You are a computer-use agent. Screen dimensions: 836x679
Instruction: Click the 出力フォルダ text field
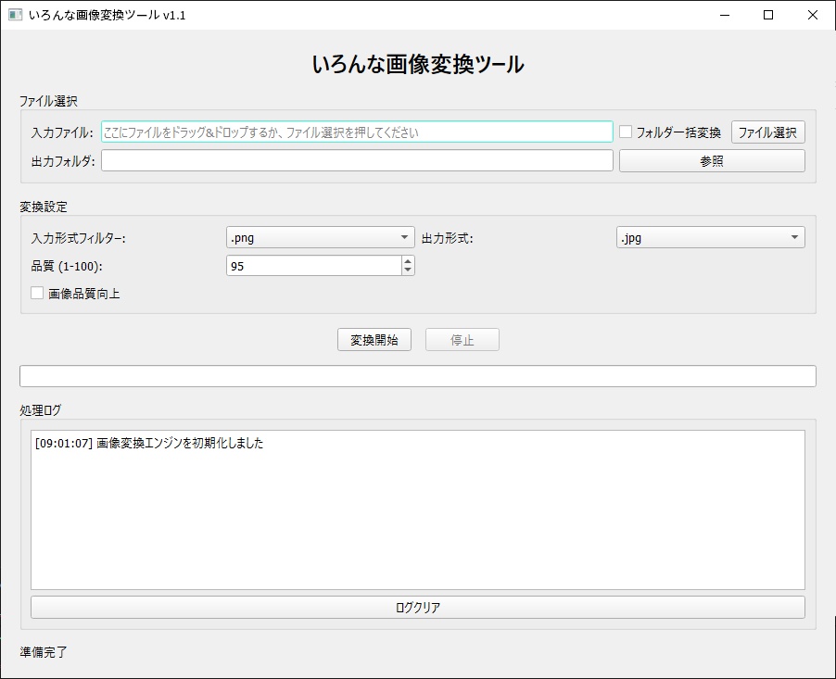[x=357, y=160]
